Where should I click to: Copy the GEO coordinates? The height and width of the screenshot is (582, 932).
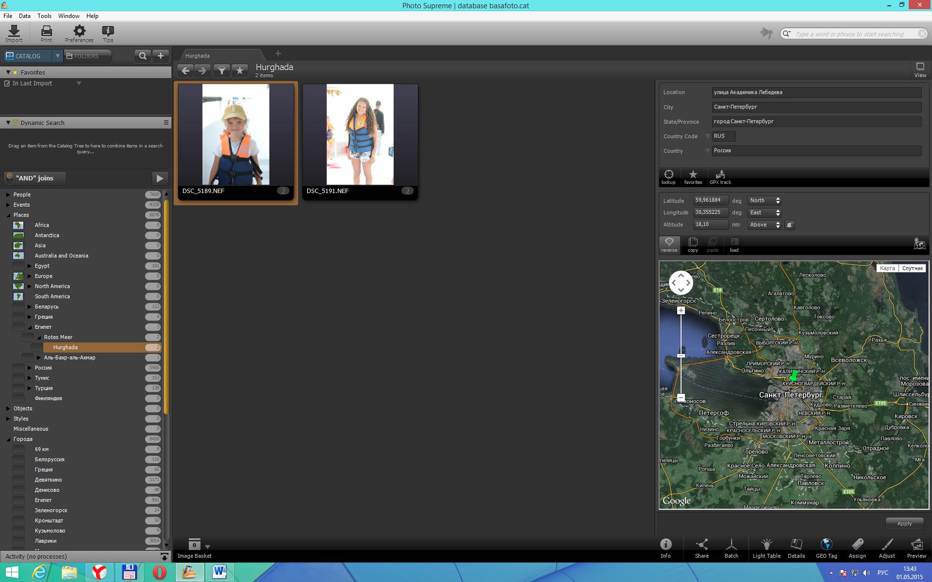[x=693, y=245]
